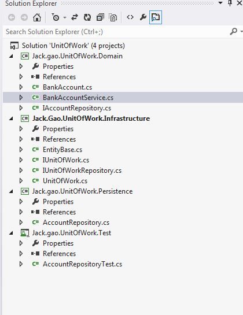Viewport: 243px width, 315px height.
Task: Toggle the pin auto-hide icon
Action: (x=230, y=3)
